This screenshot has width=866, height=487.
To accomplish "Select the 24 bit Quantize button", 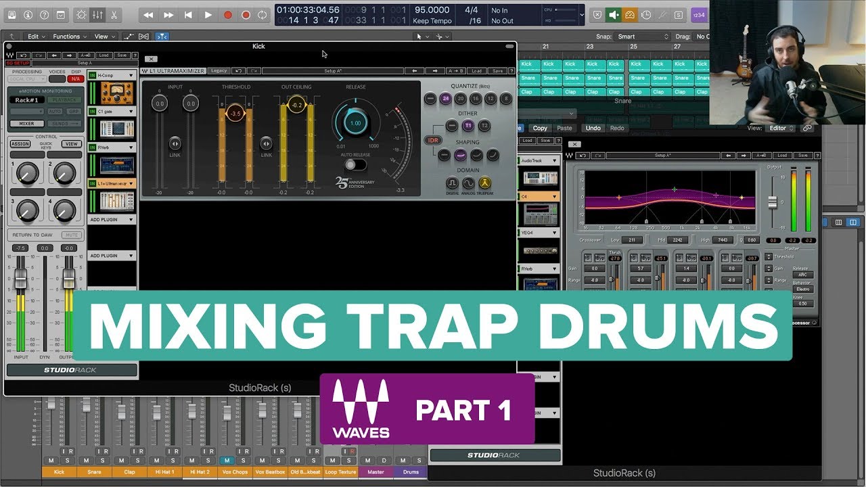I will click(445, 99).
